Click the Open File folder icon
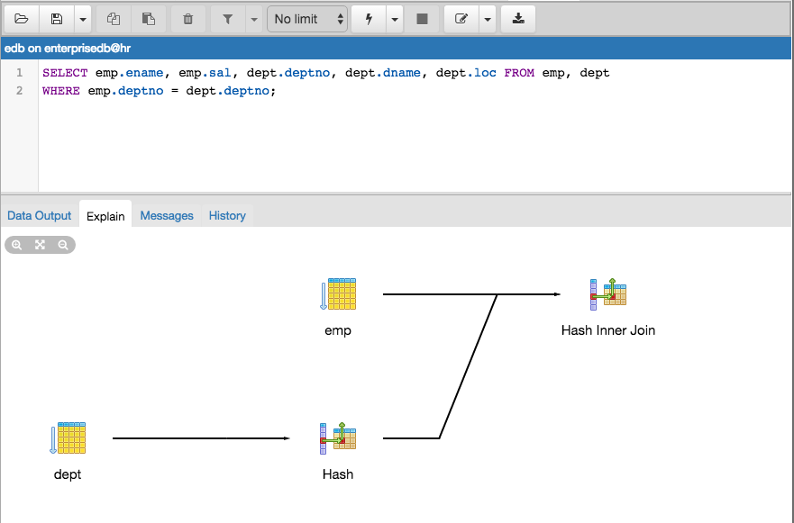The image size is (794, 523). click(22, 19)
